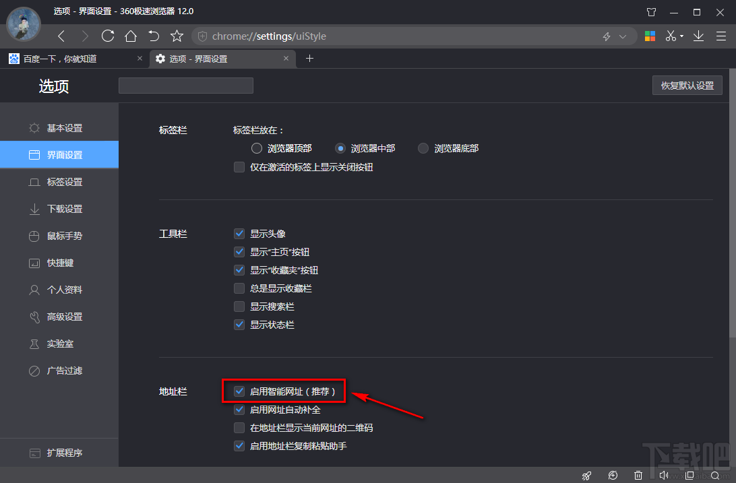Open the downloads arrow icon
Screen dimensions: 736x483
click(698, 36)
